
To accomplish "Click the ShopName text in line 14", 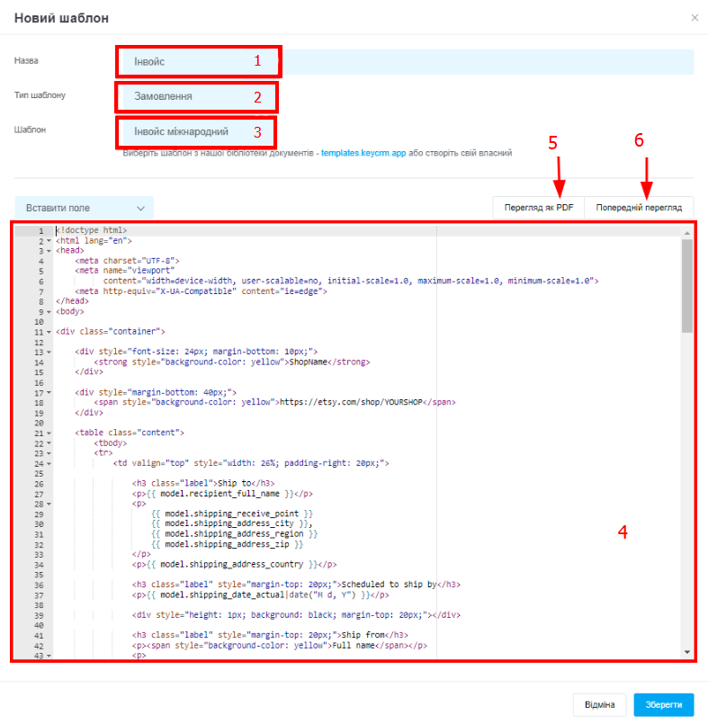I will tap(308, 362).
